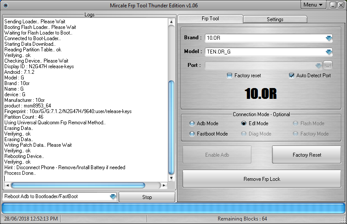Click 'Rebooting Device..' log line

(24, 156)
